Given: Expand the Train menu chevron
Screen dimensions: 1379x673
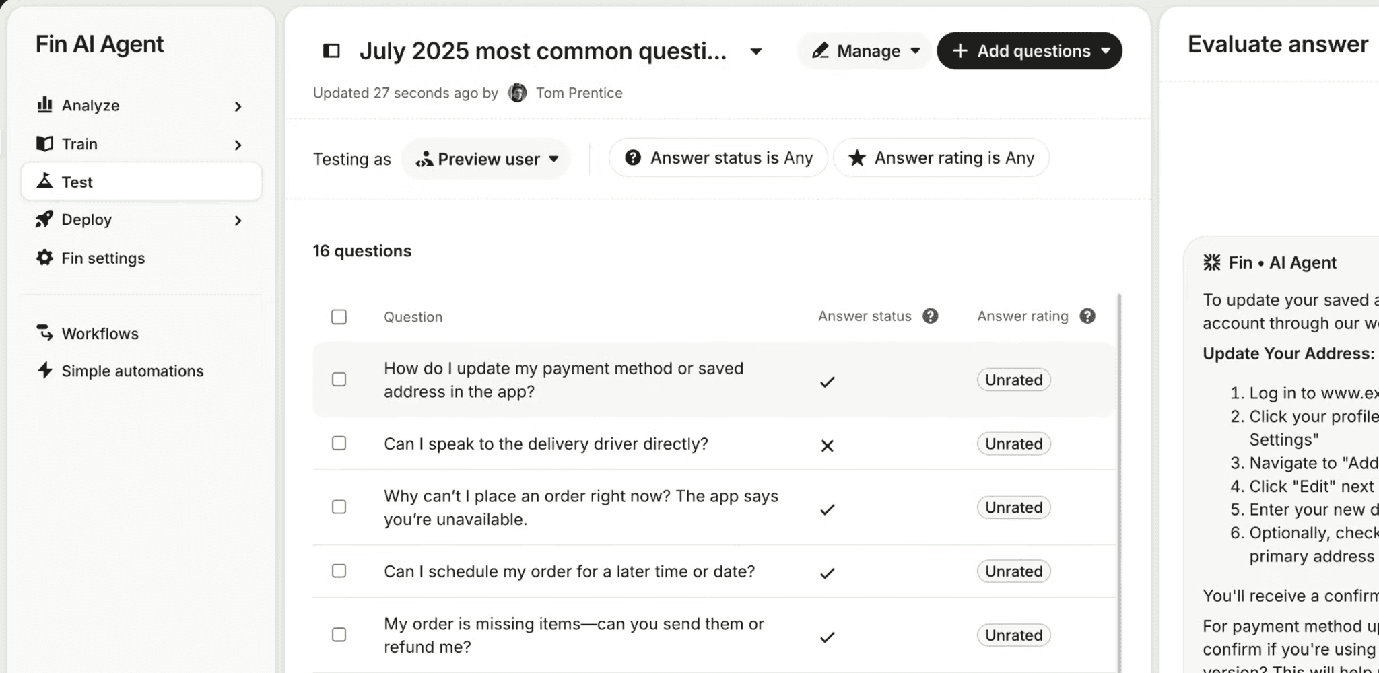Looking at the screenshot, I should tap(238, 145).
